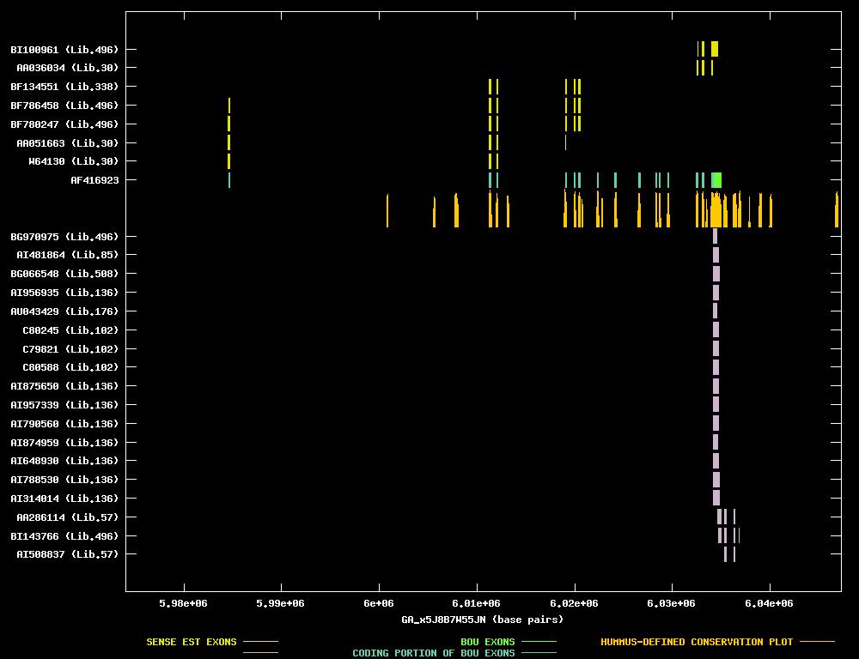Click the leftmost teal exon in AF416923 row

point(229,180)
